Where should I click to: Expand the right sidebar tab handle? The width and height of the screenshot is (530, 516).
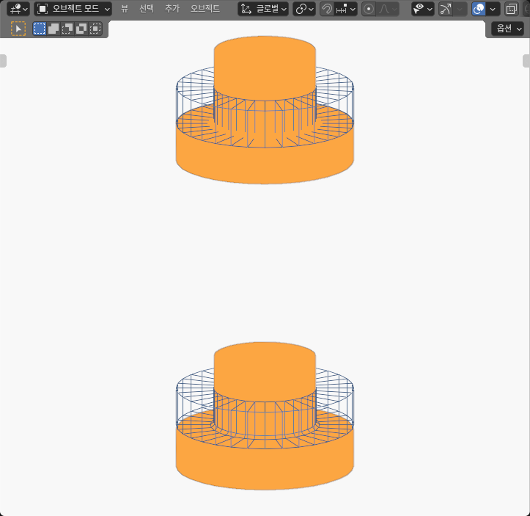coord(526,61)
